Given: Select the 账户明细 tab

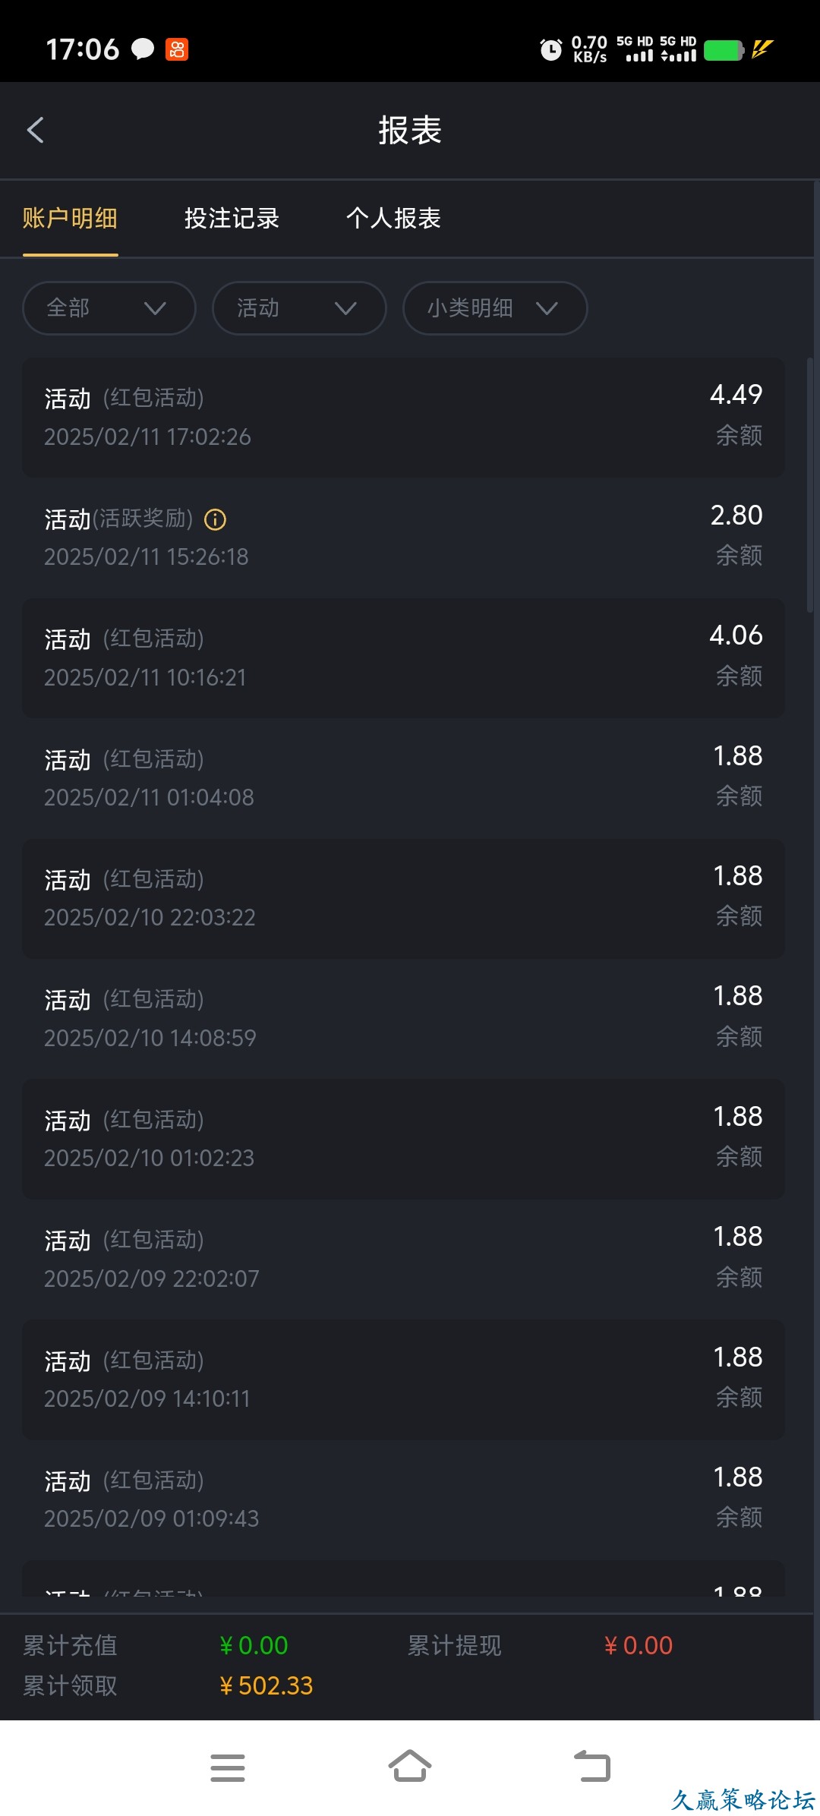Looking at the screenshot, I should click(70, 219).
